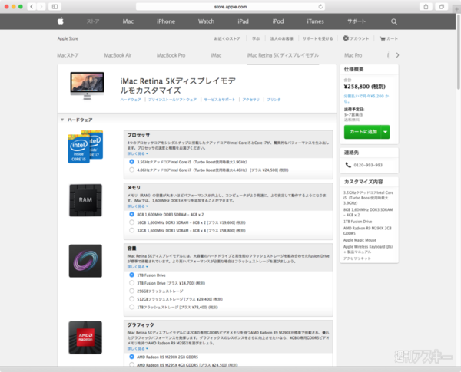Switch to Macストア tab
This screenshot has height=372, width=461.
[x=68, y=55]
